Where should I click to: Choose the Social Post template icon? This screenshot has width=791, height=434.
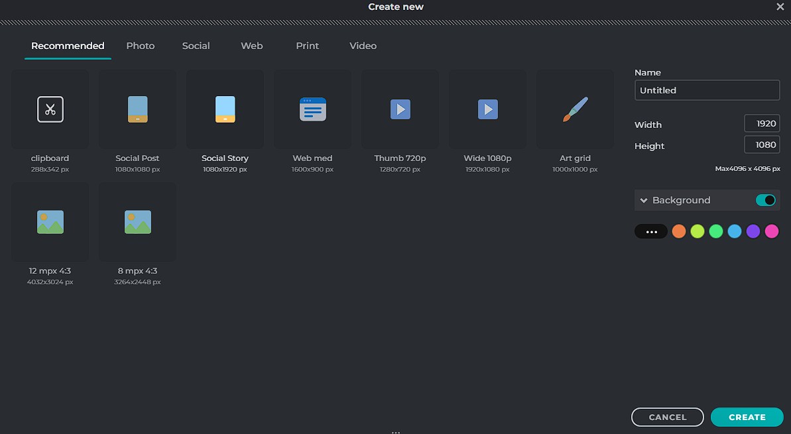pyautogui.click(x=137, y=109)
